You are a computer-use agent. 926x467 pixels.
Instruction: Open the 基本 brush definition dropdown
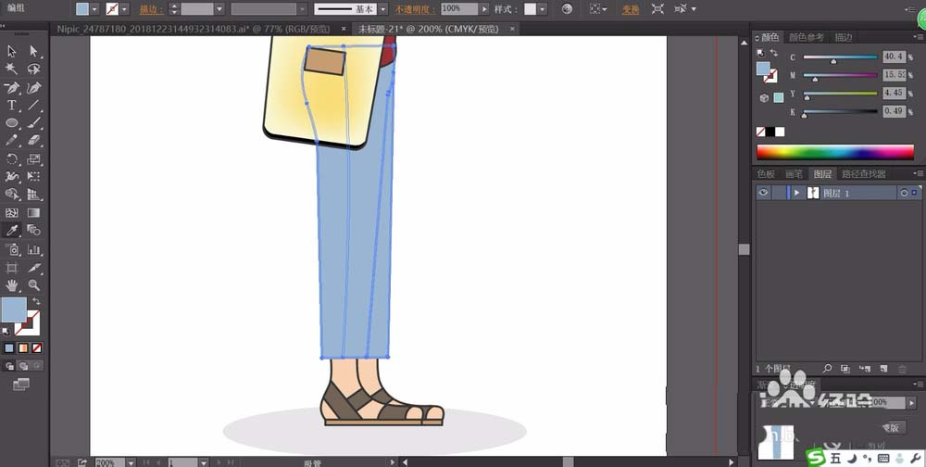coord(382,9)
